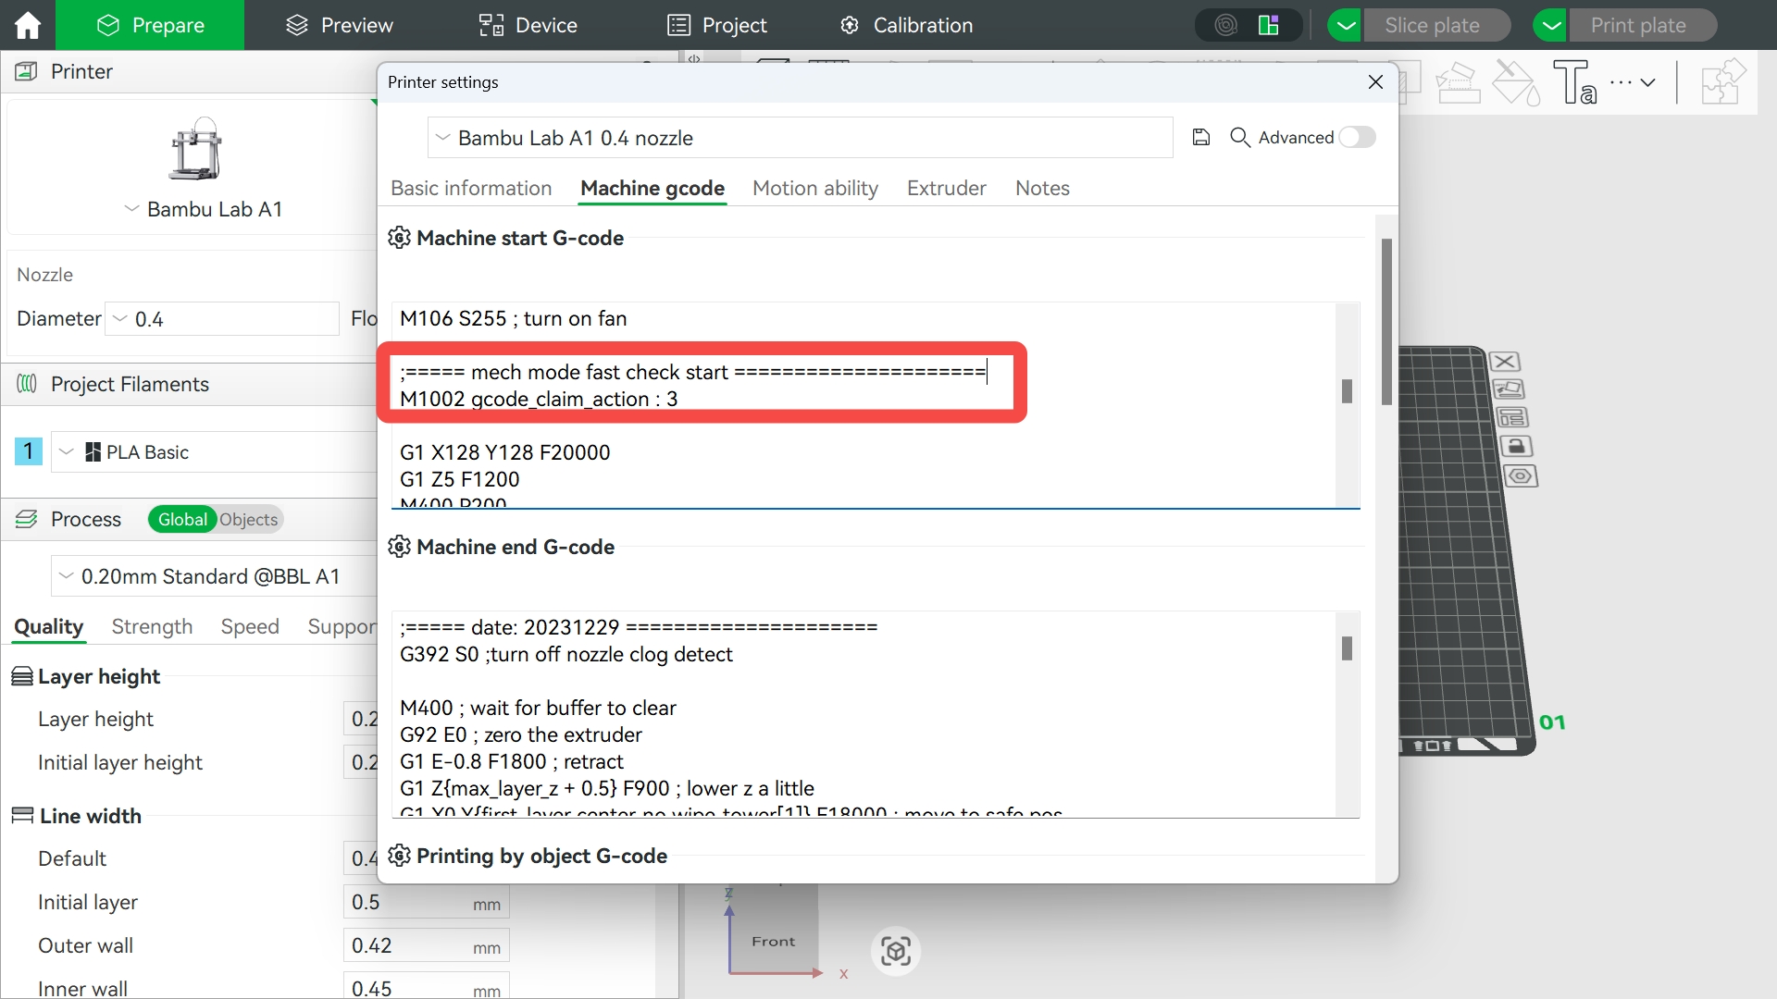Click the Machine start G-code gear icon

(x=399, y=238)
